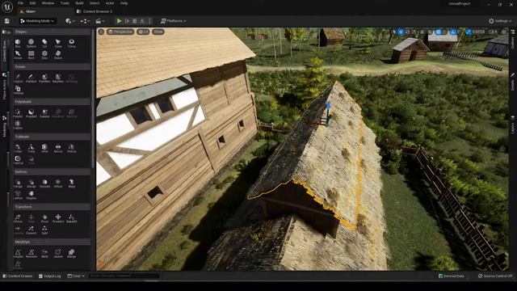Image resolution: width=517 pixels, height=291 pixels.
Task: Open the Convert mesh tool
Action: [31, 230]
